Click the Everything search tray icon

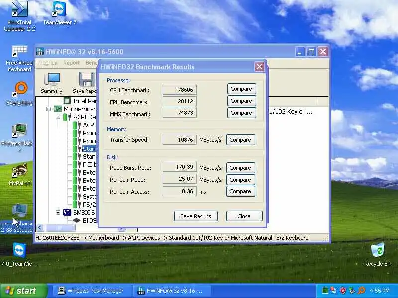[362, 291]
